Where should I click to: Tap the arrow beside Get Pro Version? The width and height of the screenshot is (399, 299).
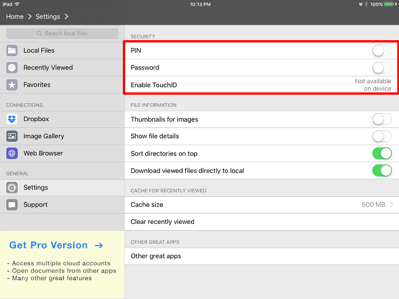click(99, 245)
